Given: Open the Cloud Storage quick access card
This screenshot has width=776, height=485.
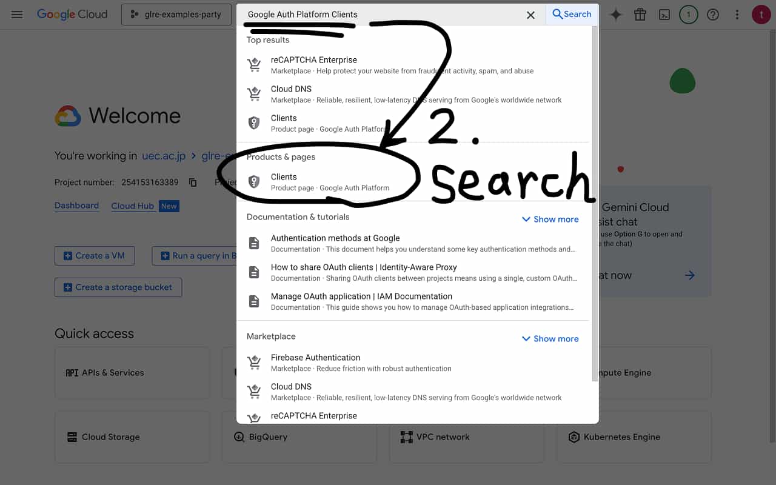Looking at the screenshot, I should [132, 437].
